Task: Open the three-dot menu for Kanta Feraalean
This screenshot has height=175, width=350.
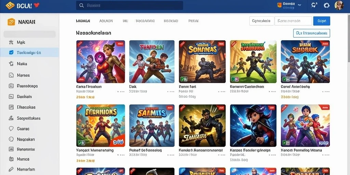Action: pos(121,92)
